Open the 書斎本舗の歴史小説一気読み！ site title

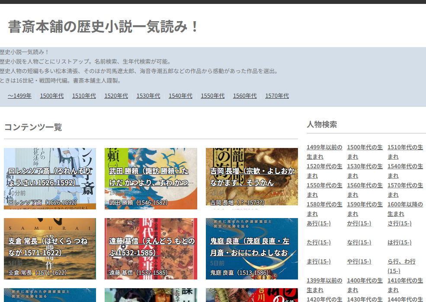(103, 27)
